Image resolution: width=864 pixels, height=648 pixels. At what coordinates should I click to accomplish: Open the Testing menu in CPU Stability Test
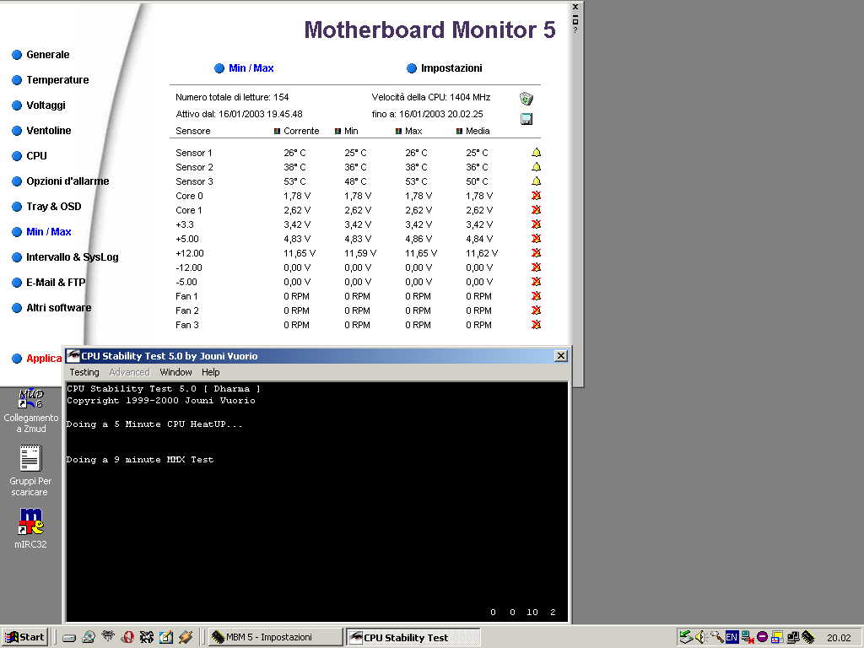[x=84, y=372]
